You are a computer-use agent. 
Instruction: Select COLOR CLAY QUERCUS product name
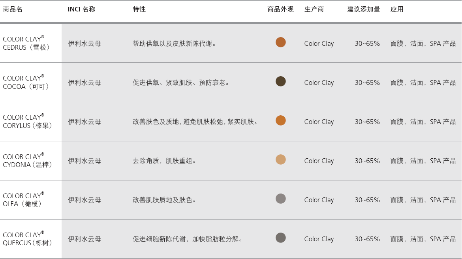pyautogui.click(x=27, y=239)
